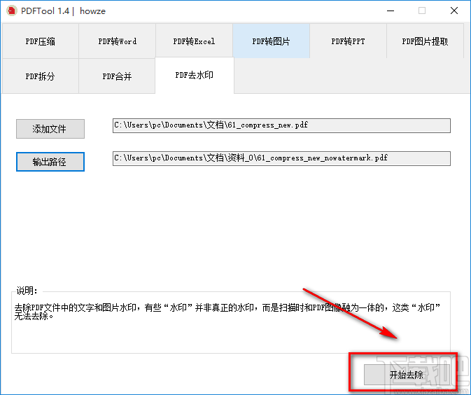
Task: Switch to the PDF转Word tab
Action: click(x=117, y=41)
